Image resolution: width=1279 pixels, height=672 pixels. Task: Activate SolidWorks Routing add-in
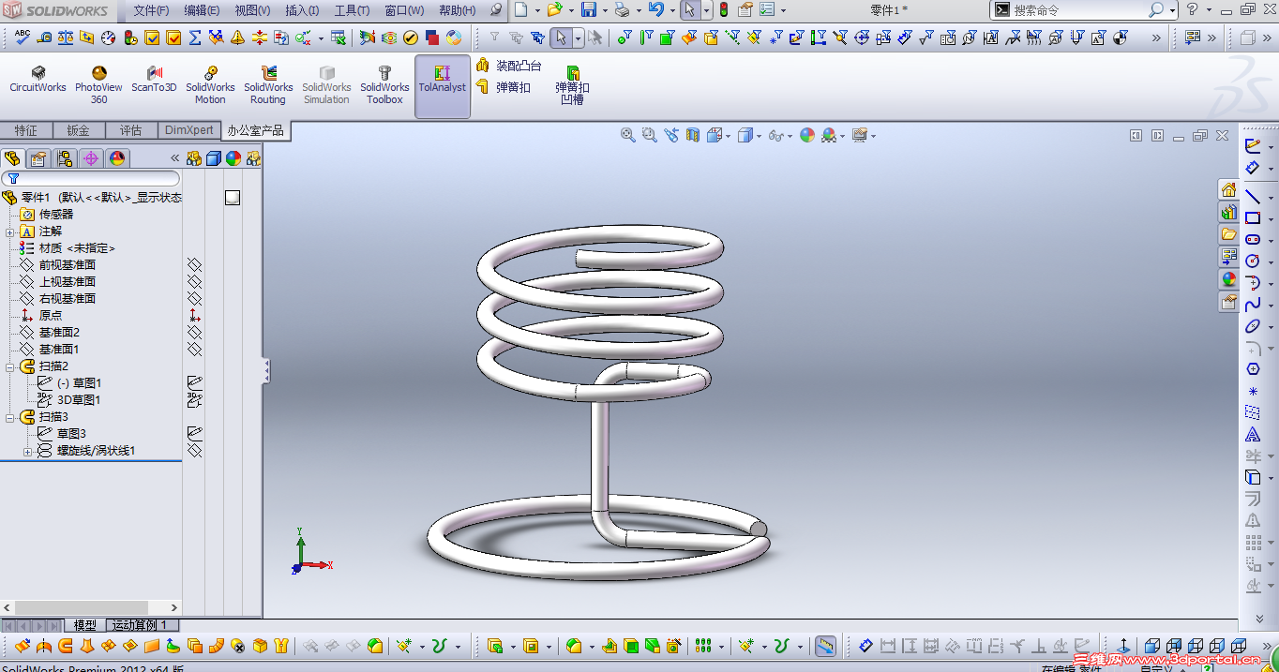[x=268, y=85]
